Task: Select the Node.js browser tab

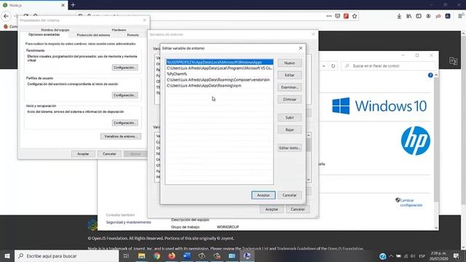Action: coord(33,5)
